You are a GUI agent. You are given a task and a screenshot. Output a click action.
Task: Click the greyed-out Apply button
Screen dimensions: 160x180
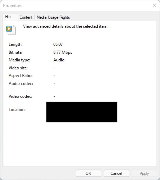[144, 173]
